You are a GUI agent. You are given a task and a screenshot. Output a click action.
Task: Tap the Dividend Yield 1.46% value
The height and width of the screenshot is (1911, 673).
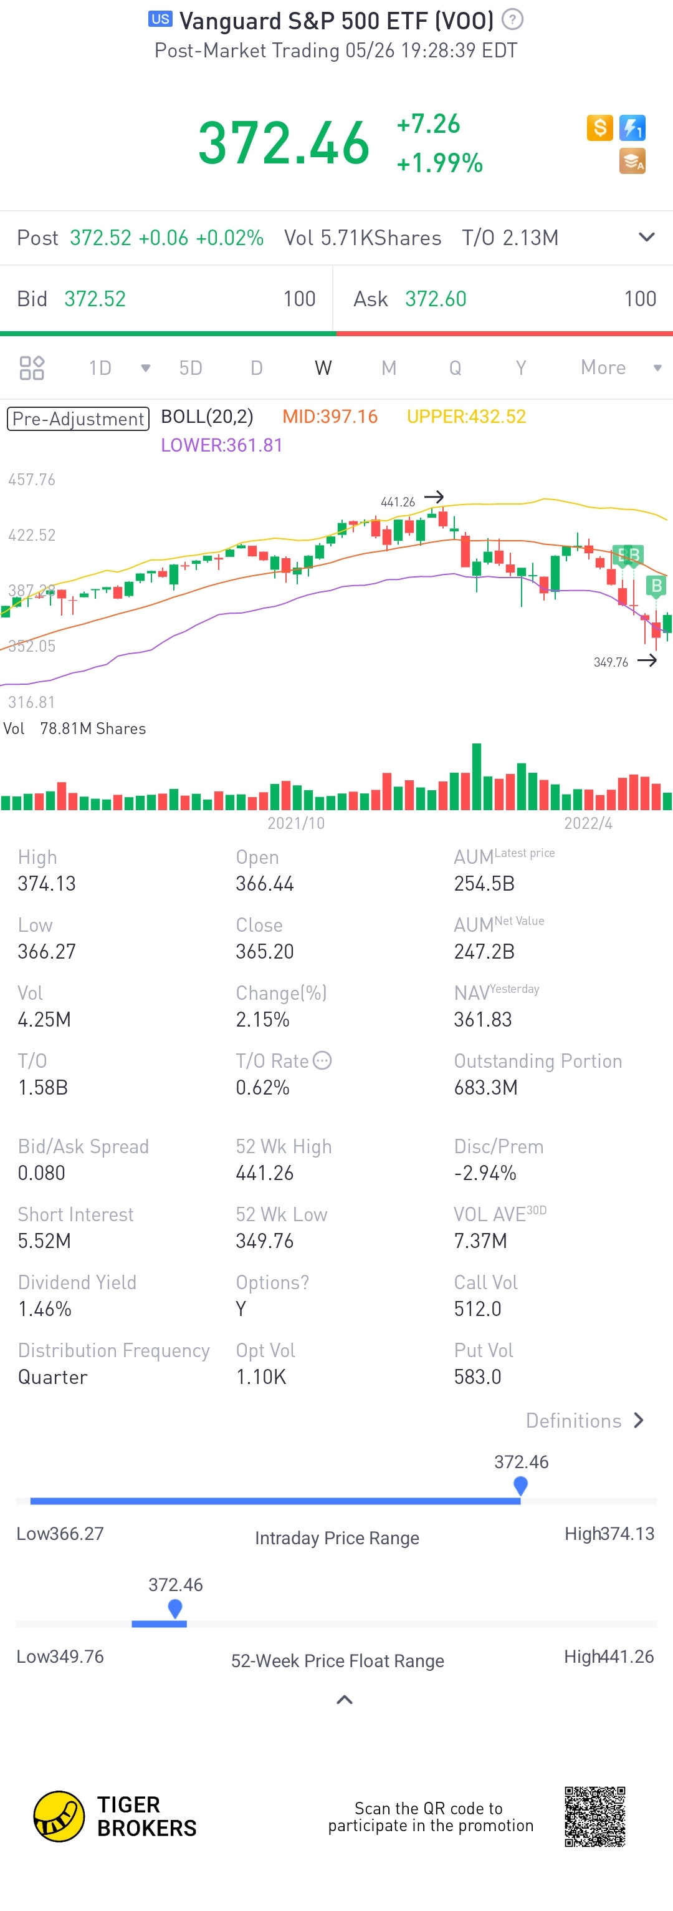pos(44,1309)
